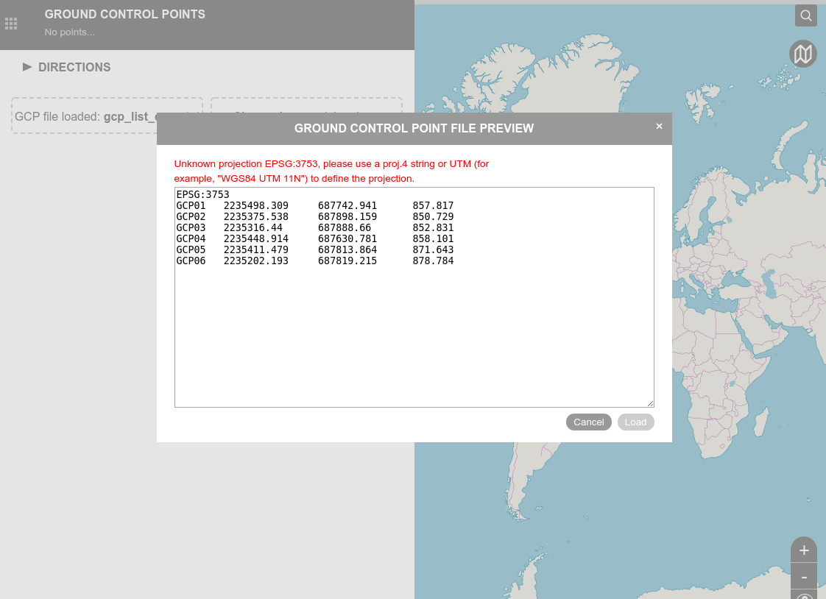Dismiss the dialog with the × close control
The image size is (826, 599).
(659, 126)
